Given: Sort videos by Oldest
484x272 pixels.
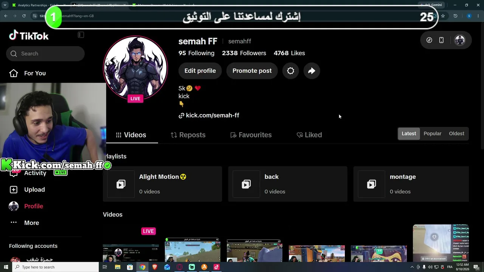Looking at the screenshot, I should tap(456, 133).
